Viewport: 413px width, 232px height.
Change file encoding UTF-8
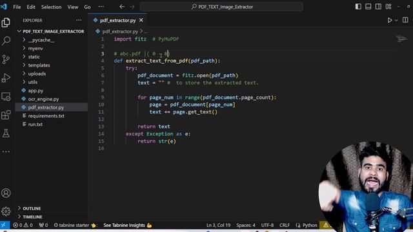click(x=267, y=225)
